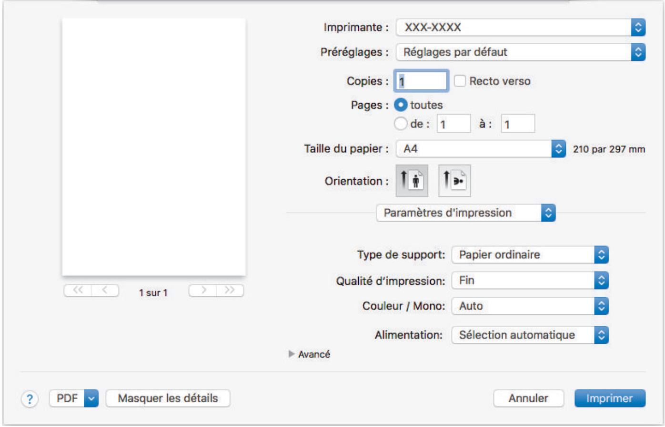Open the Type de support dropdown
This screenshot has height=427, width=665.
(x=530, y=254)
